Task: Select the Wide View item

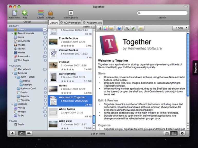Action: pos(70,124)
